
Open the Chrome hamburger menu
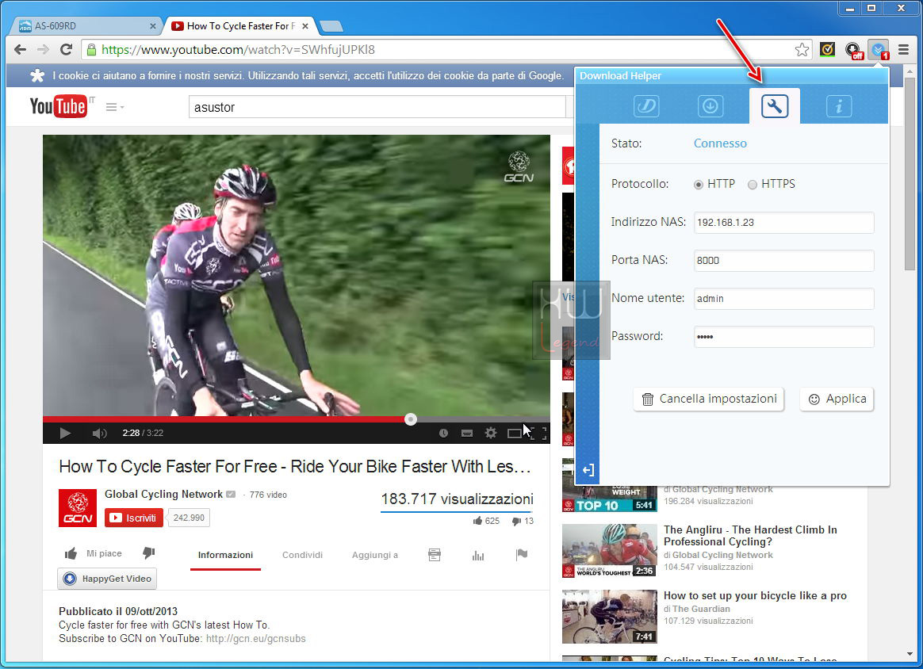[x=904, y=49]
